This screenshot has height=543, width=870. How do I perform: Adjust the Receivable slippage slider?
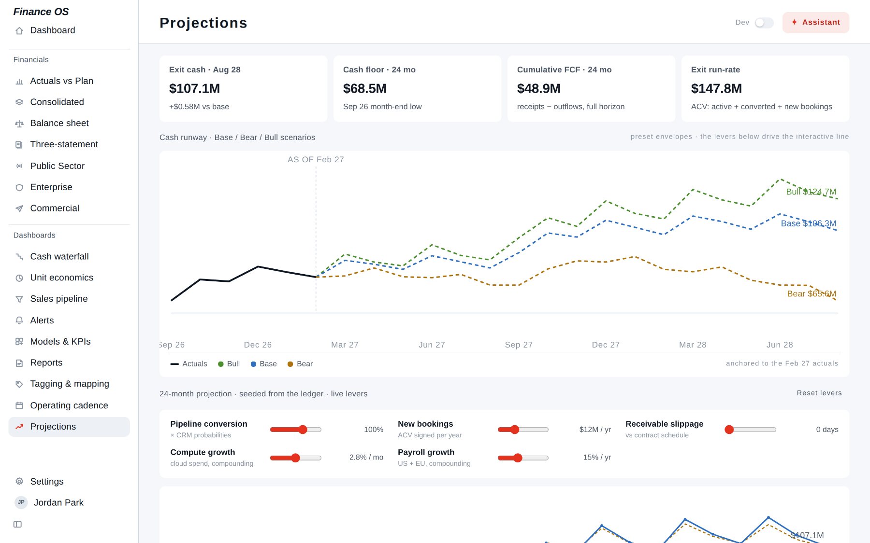click(x=751, y=430)
